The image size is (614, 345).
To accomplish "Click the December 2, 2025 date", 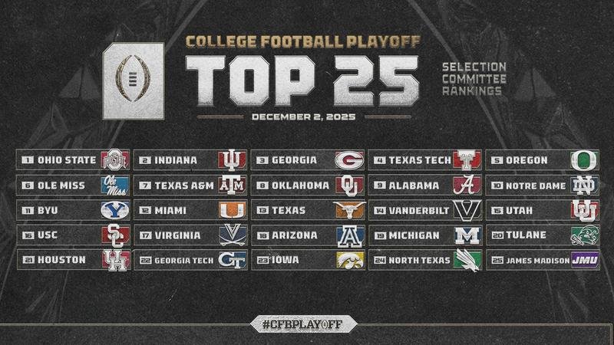I will 303,117.
